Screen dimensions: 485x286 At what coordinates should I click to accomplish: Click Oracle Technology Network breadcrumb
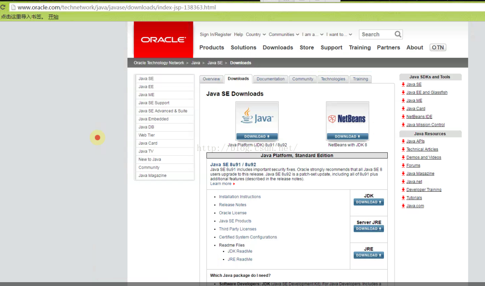pos(159,62)
